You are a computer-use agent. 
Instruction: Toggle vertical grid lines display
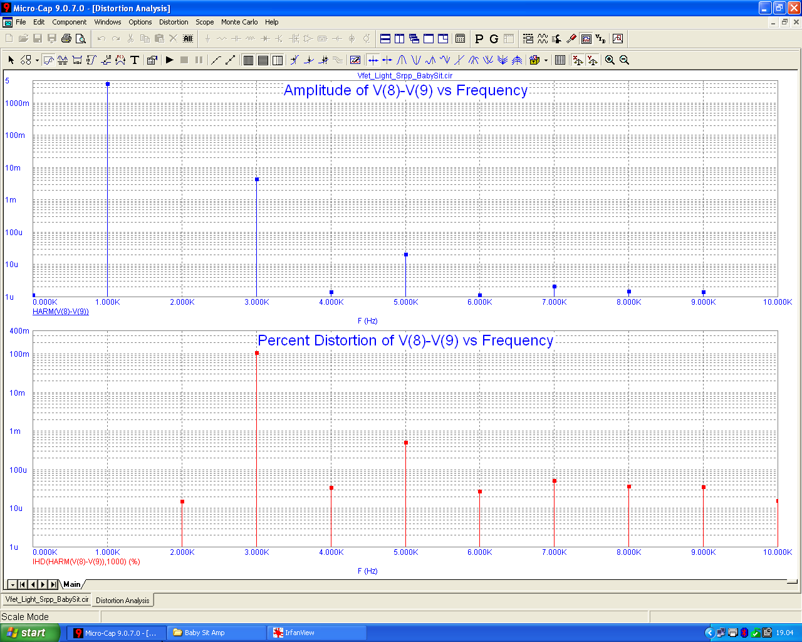tap(248, 60)
